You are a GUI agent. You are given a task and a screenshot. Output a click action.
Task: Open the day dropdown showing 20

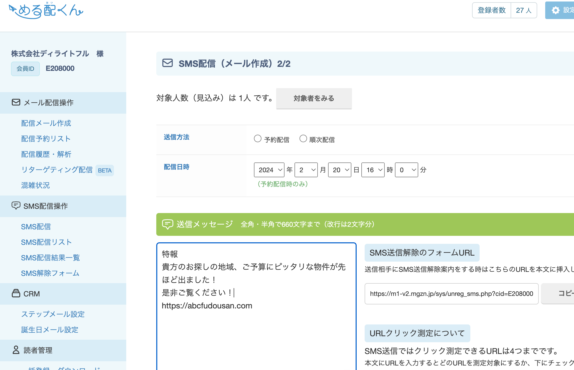[340, 170]
